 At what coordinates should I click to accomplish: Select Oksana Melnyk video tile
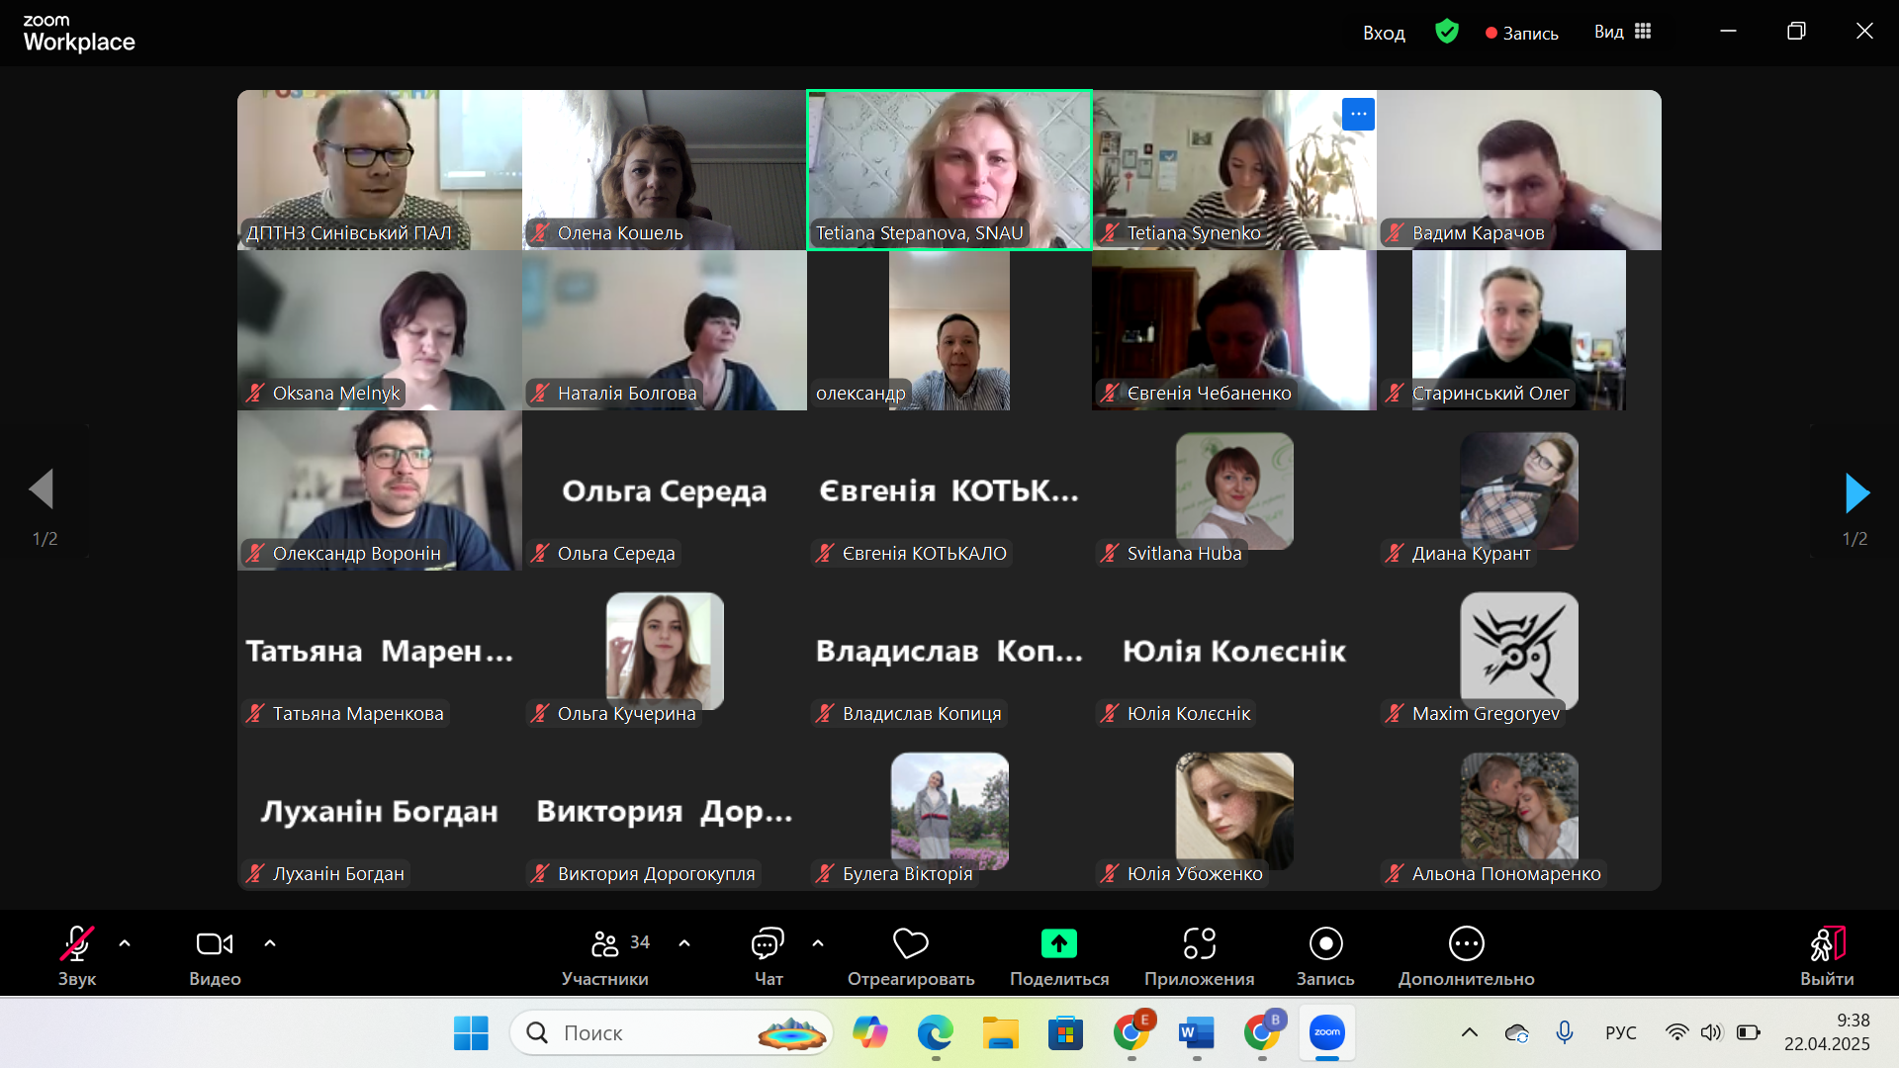tap(380, 330)
